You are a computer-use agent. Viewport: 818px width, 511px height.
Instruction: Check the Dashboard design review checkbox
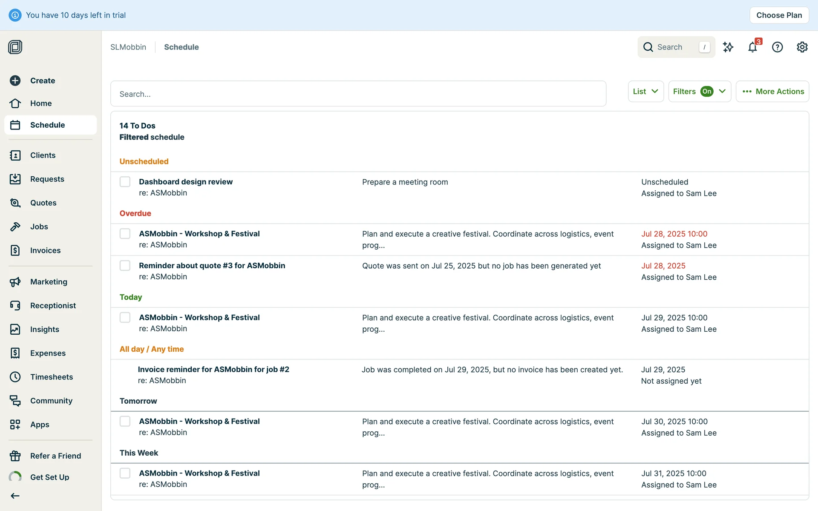(x=125, y=182)
